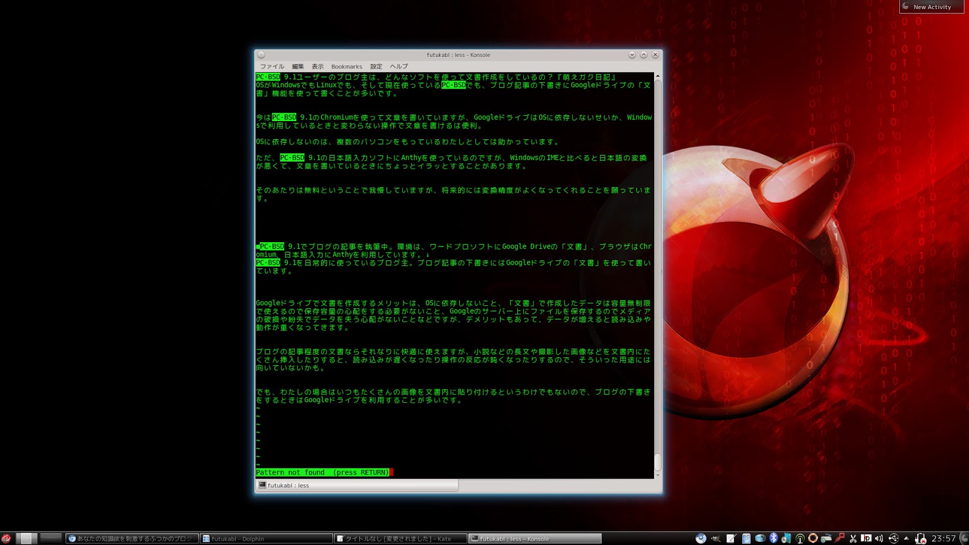
Task: Open the wireless network tray icon
Action: [800, 538]
